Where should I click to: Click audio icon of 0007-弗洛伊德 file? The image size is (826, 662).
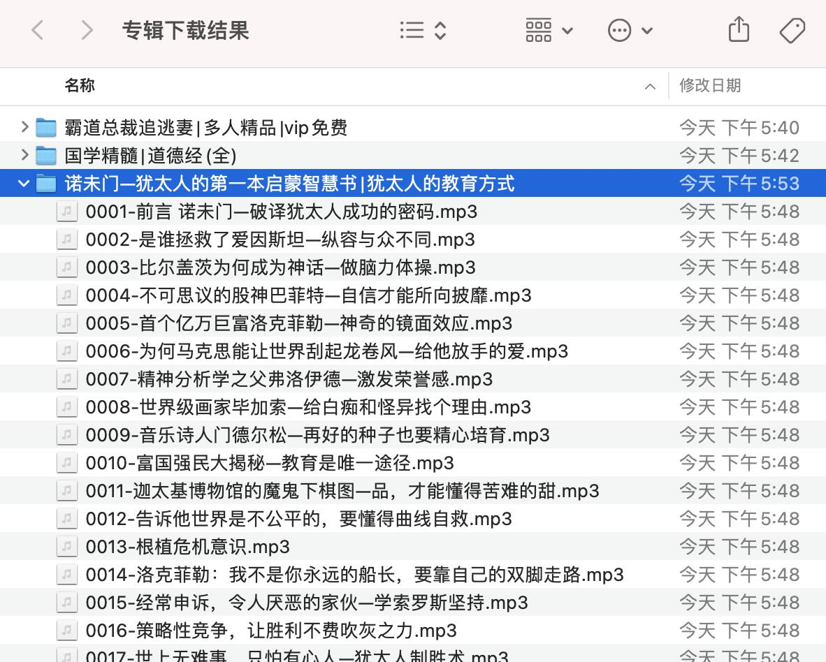67,378
